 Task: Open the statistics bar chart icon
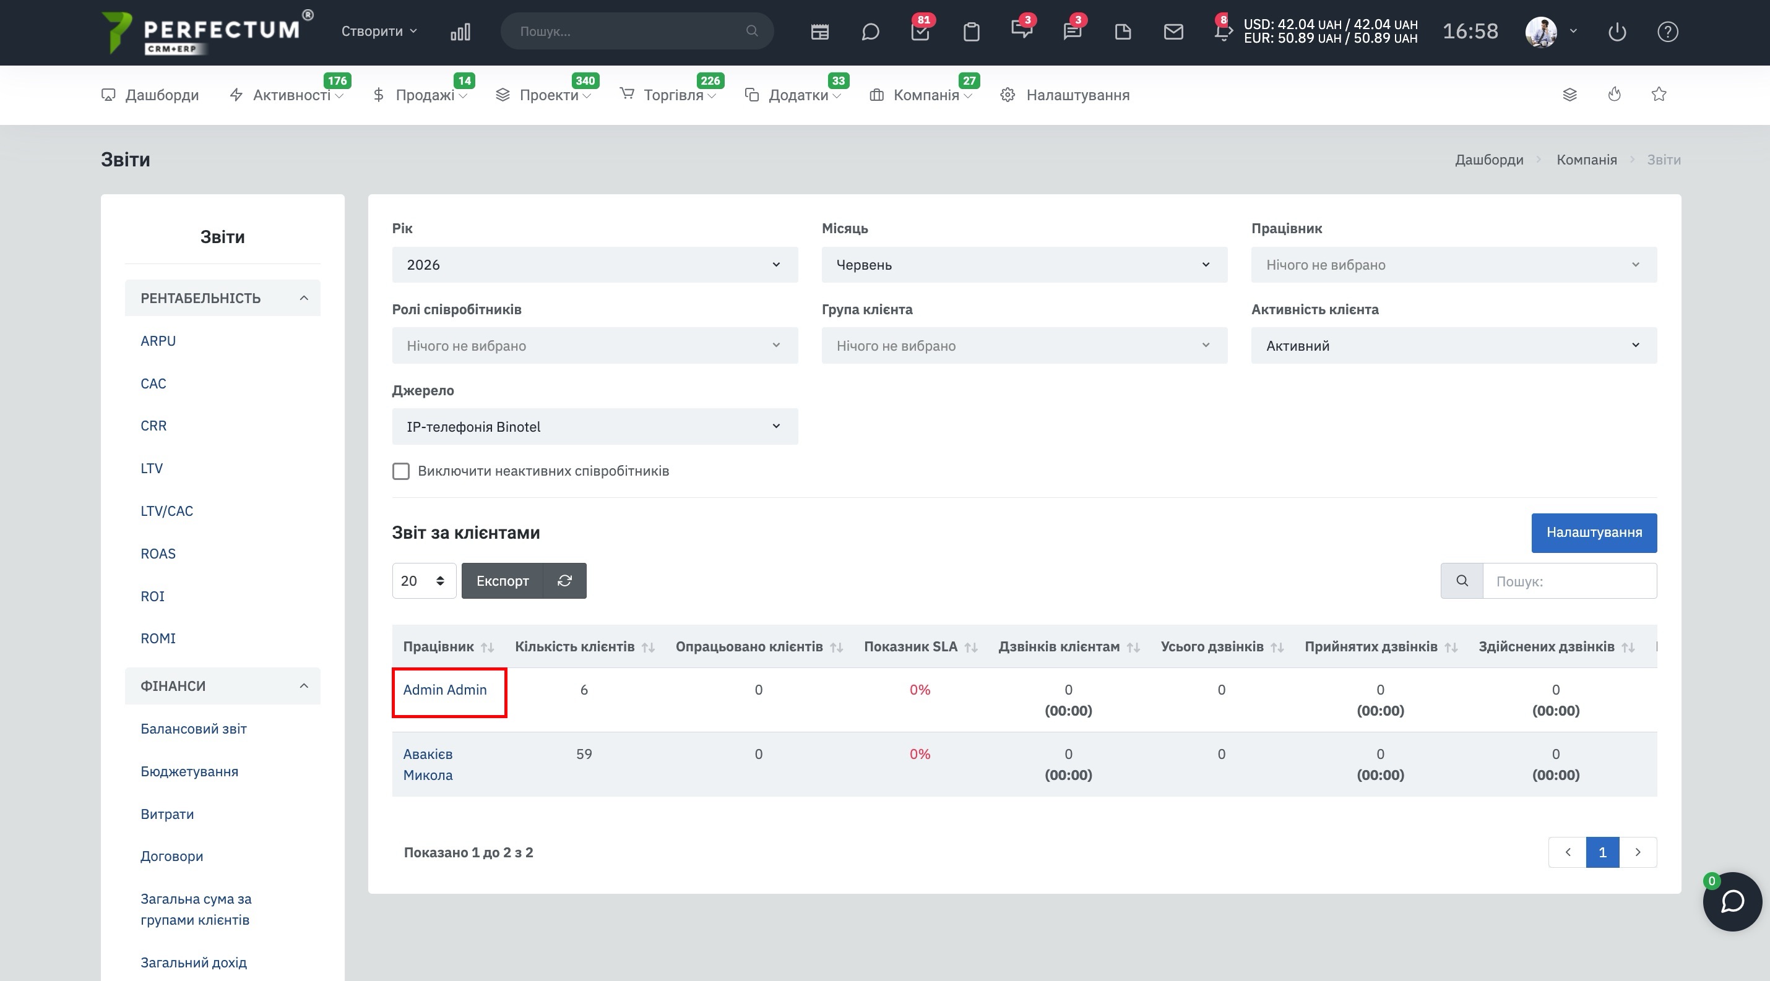[x=460, y=32]
